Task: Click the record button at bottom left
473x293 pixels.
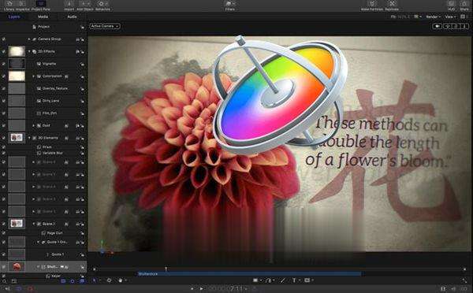Action: click(x=30, y=289)
